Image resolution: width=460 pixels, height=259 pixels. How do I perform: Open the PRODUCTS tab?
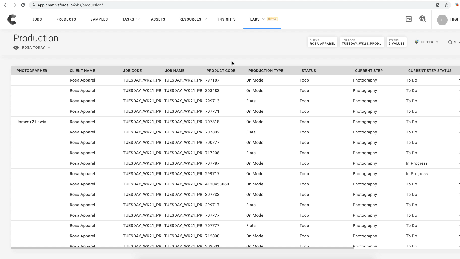tap(66, 19)
